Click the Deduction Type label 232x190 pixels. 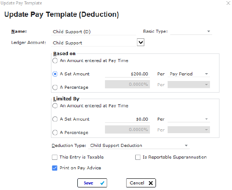point(69,146)
